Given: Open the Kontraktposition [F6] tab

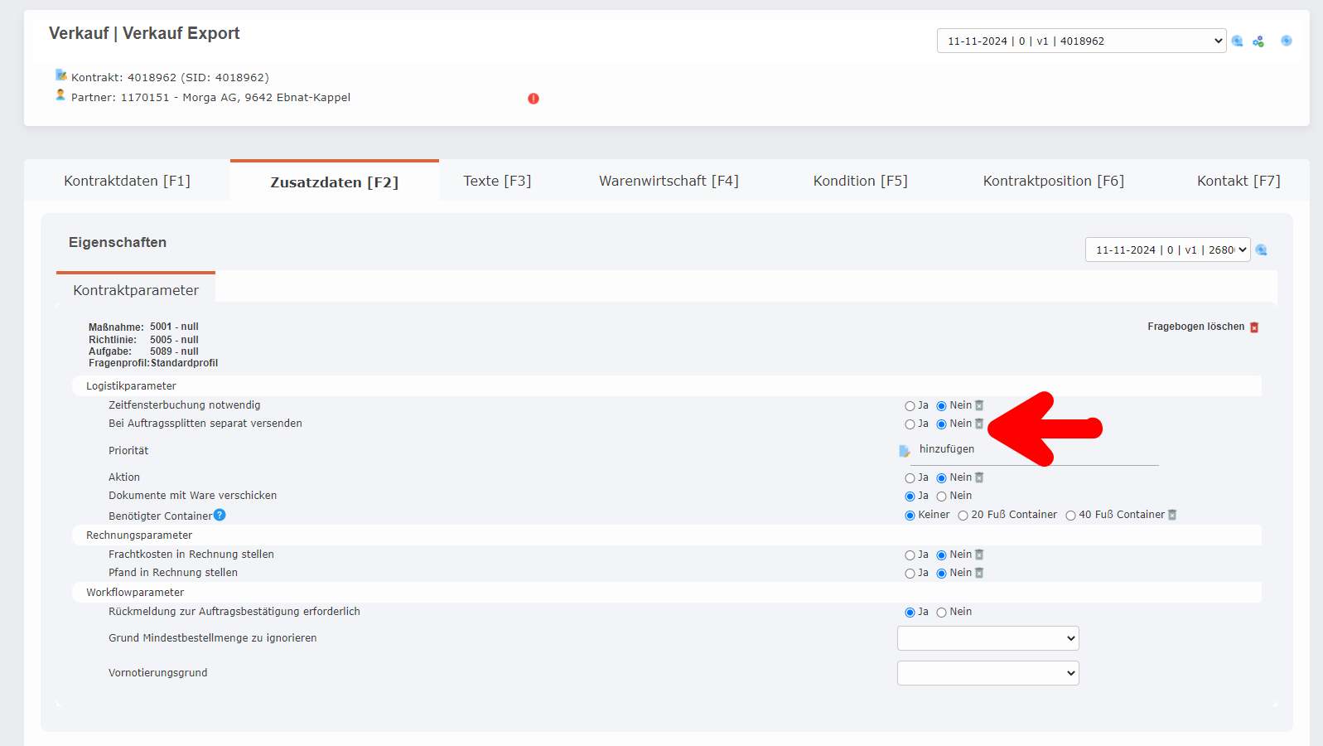Looking at the screenshot, I should coord(1053,181).
